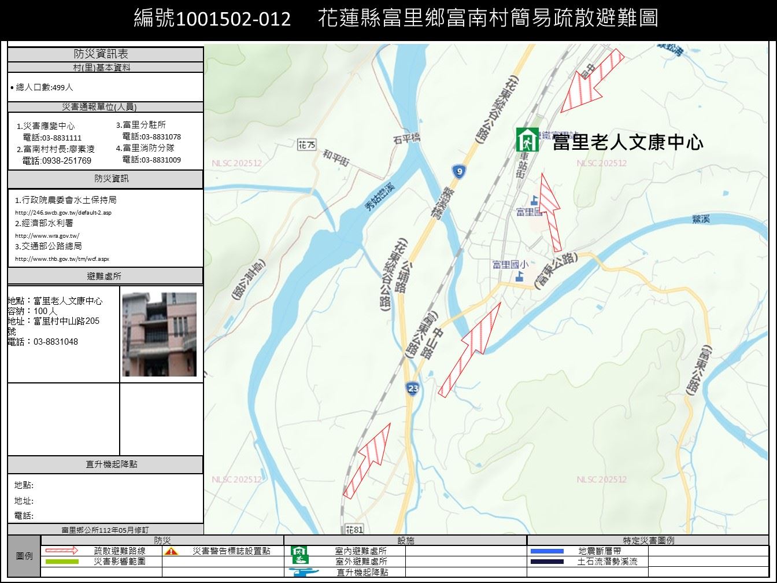Click the 富里國中 school marker near 車站街
Screen dimensions: 777x583
[x=535, y=202]
